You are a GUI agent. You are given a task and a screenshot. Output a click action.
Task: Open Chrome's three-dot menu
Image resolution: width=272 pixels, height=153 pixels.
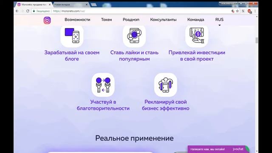tap(255, 11)
